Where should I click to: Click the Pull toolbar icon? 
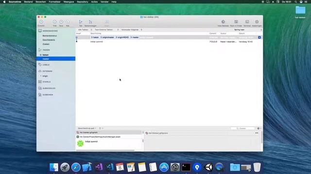(54, 22)
